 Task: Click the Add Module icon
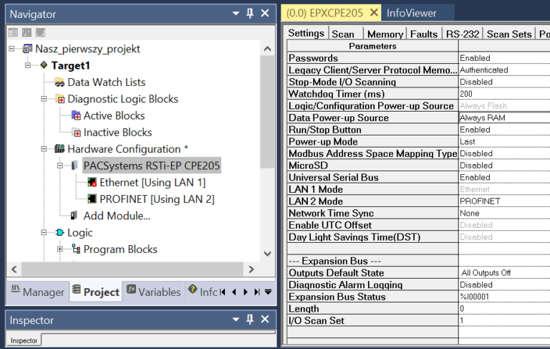[74, 216]
